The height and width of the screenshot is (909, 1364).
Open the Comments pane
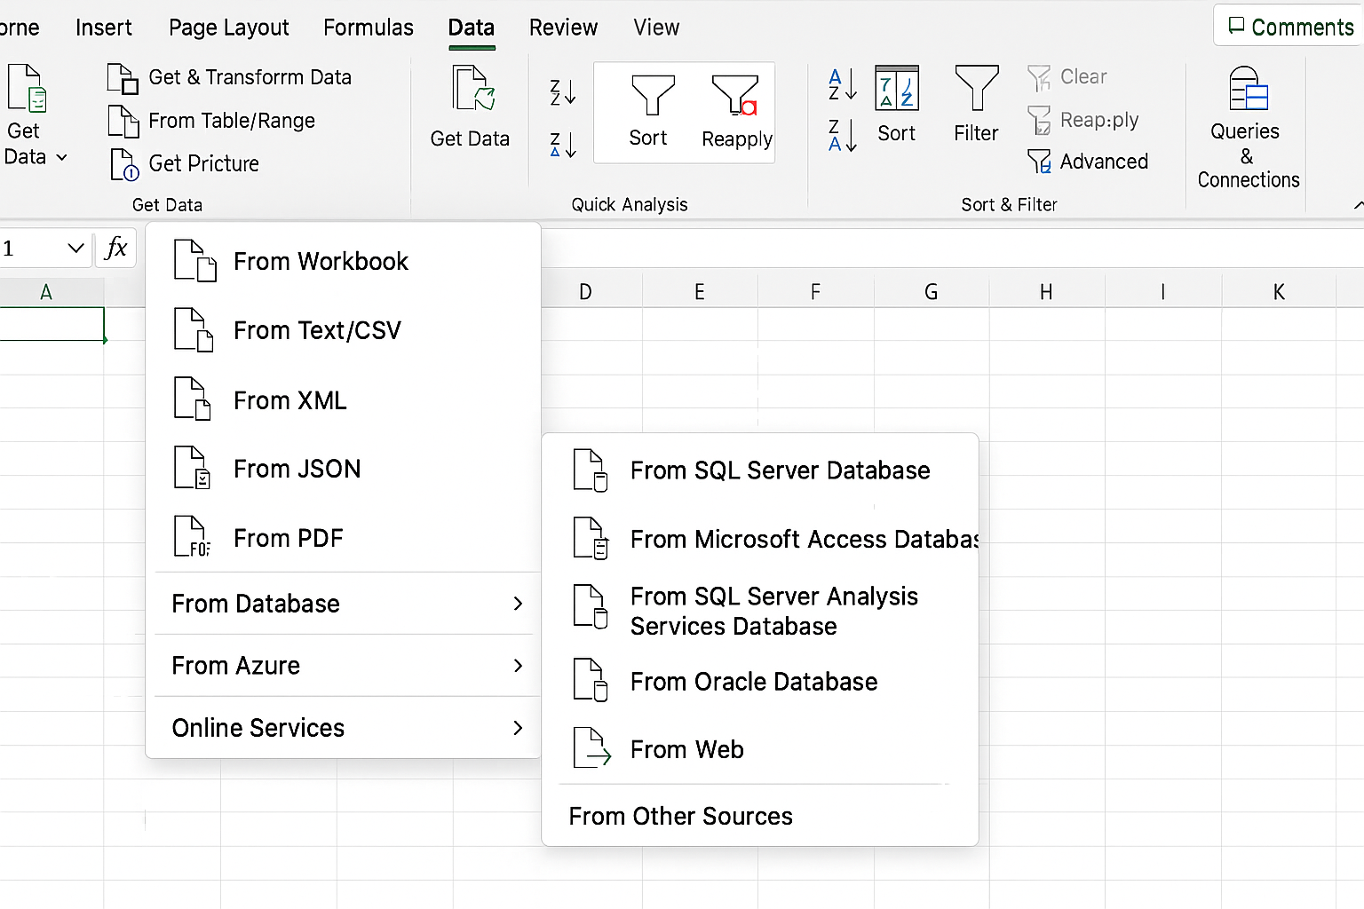pos(1290,27)
